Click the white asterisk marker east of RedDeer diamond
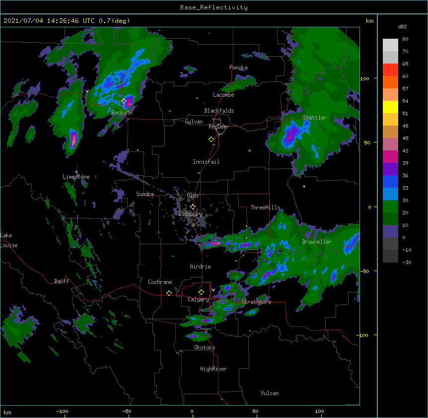The width and height of the screenshot is (428, 418). pos(249,150)
